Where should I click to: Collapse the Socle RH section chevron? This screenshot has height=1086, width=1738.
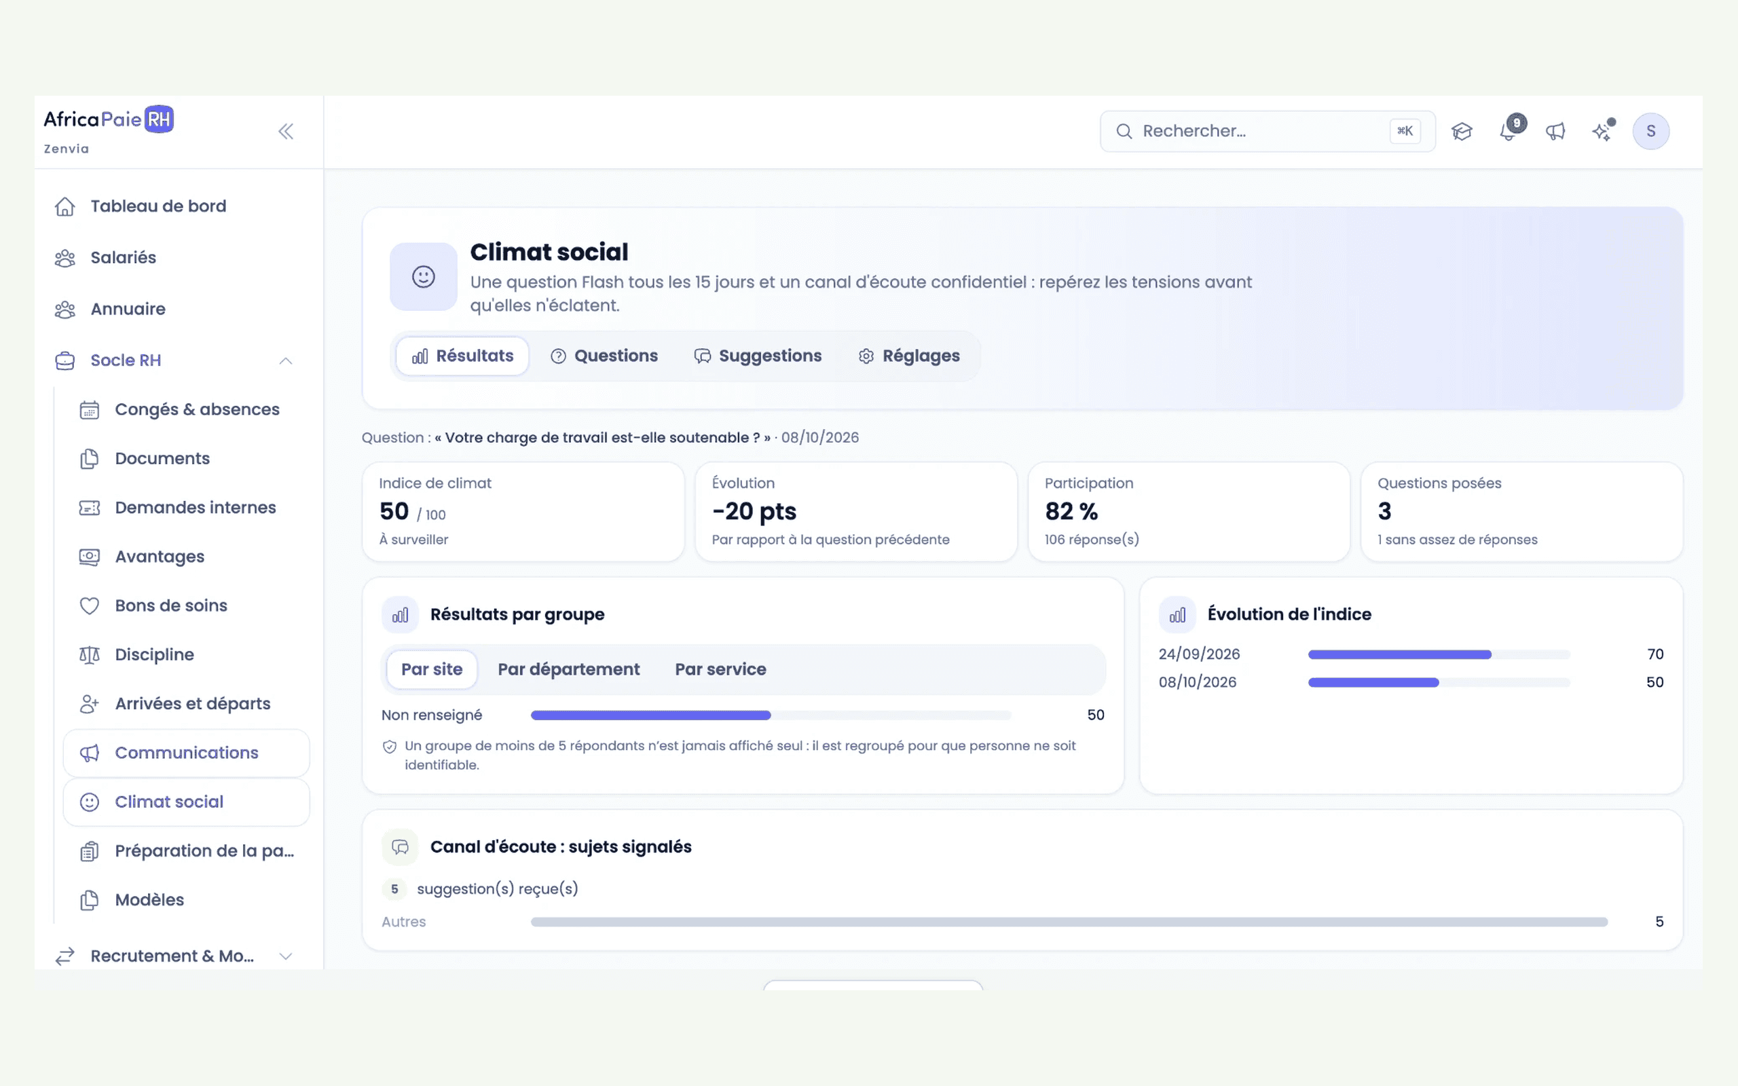click(286, 360)
